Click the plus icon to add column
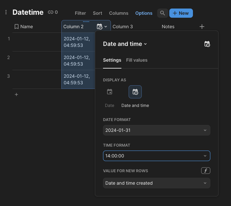This screenshot has height=206, width=231. click(202, 27)
